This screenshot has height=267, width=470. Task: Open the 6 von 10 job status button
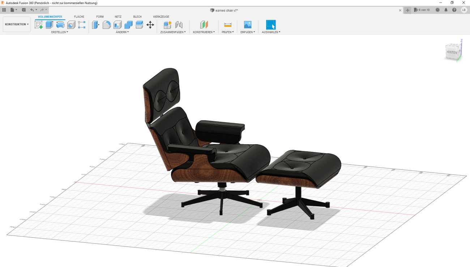422,10
